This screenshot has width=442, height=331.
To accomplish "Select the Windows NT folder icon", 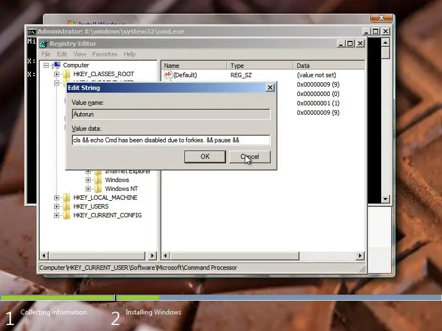I will (x=98, y=189).
